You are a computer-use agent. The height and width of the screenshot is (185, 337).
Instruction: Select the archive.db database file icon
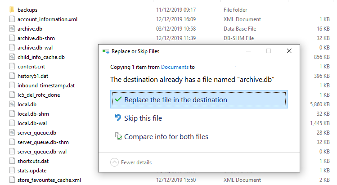pos(12,29)
